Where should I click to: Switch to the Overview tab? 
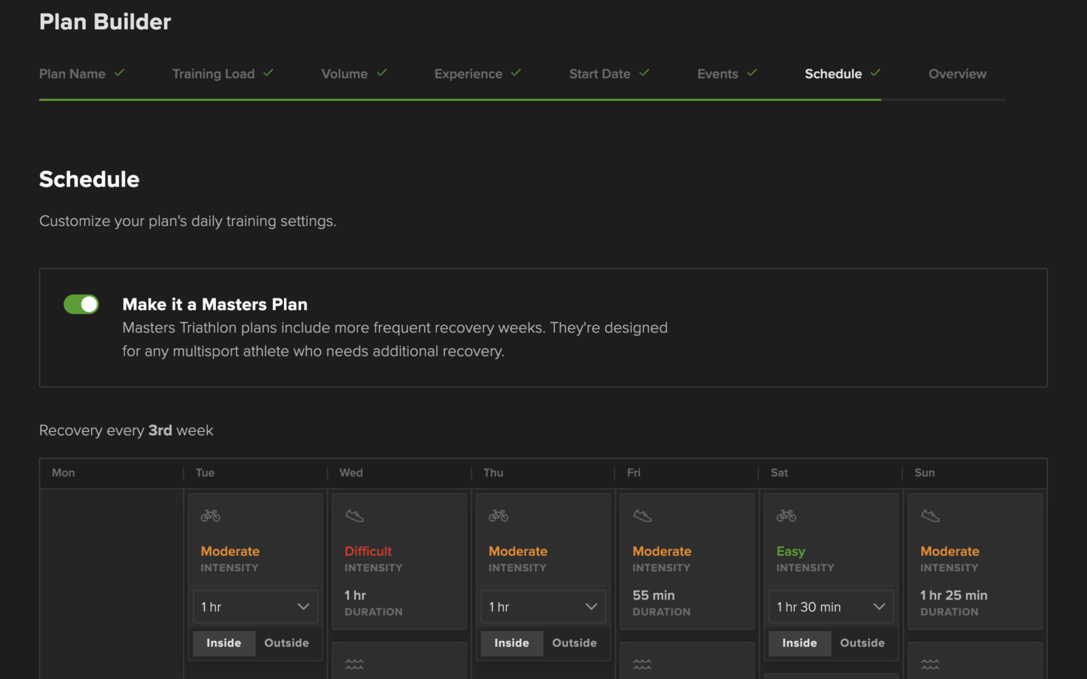tap(957, 74)
